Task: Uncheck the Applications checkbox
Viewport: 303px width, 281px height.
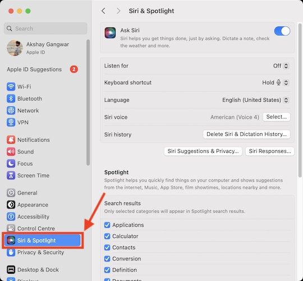Action: [107, 225]
